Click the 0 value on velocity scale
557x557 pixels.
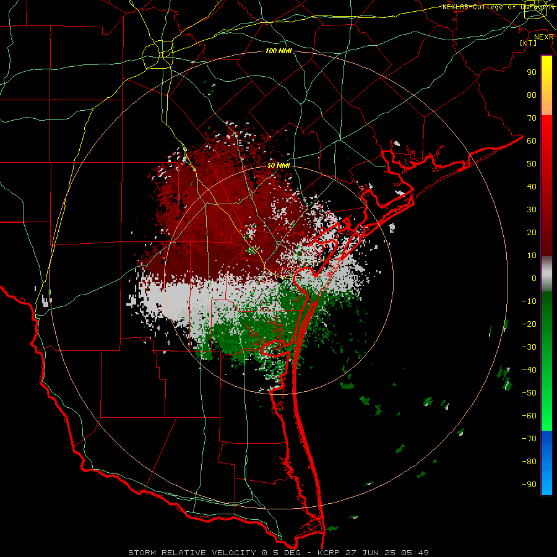(534, 278)
